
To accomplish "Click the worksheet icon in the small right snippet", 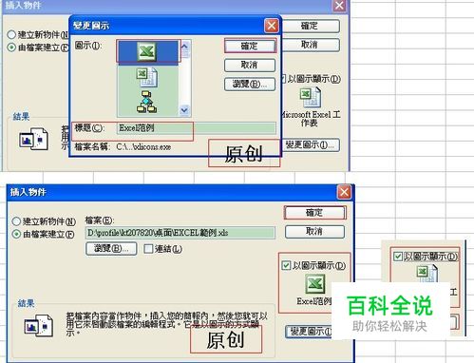I will [x=427, y=274].
